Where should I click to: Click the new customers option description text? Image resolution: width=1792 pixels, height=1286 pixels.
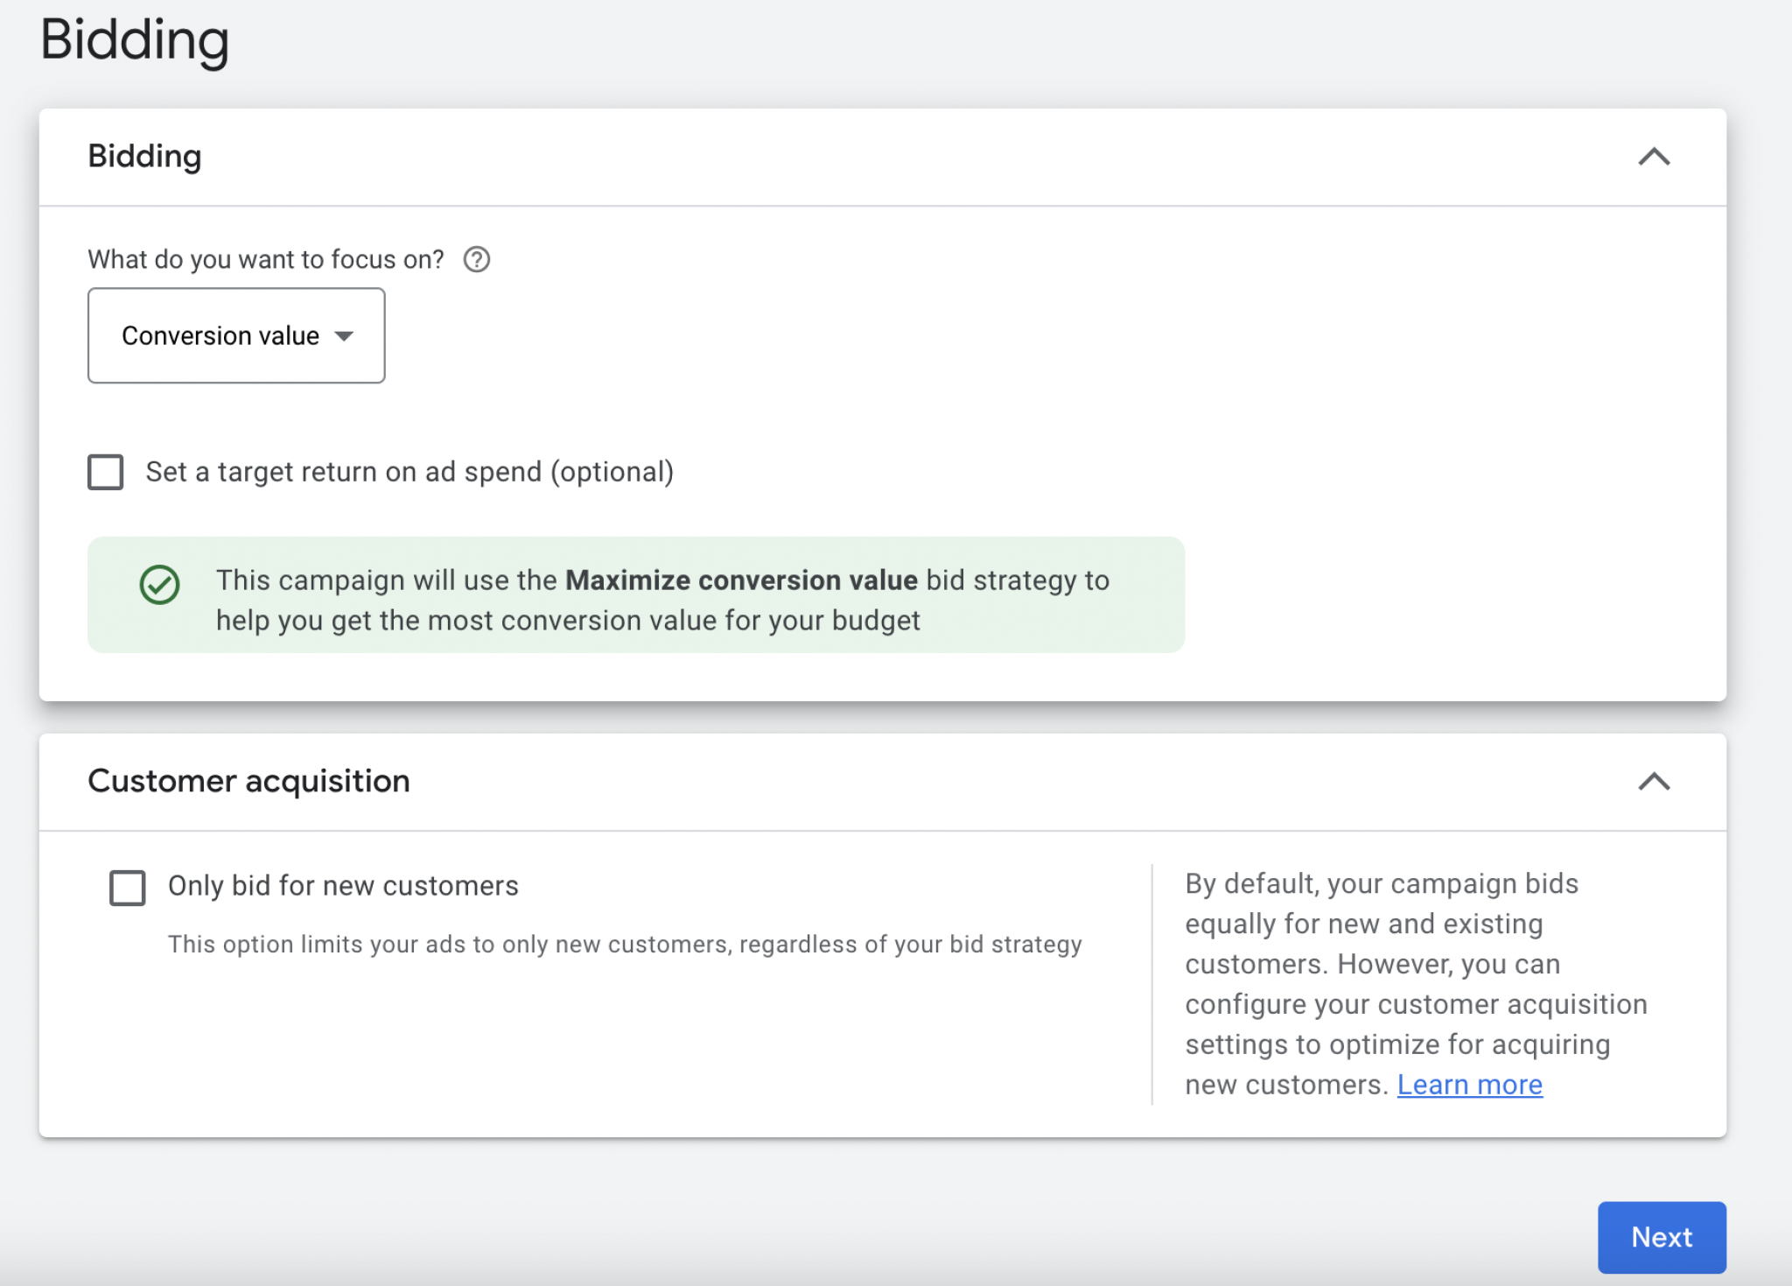[x=625, y=945]
